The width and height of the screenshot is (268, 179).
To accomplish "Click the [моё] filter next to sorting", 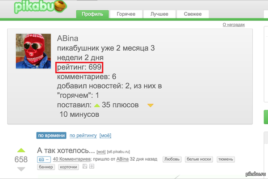I will point(105,135).
